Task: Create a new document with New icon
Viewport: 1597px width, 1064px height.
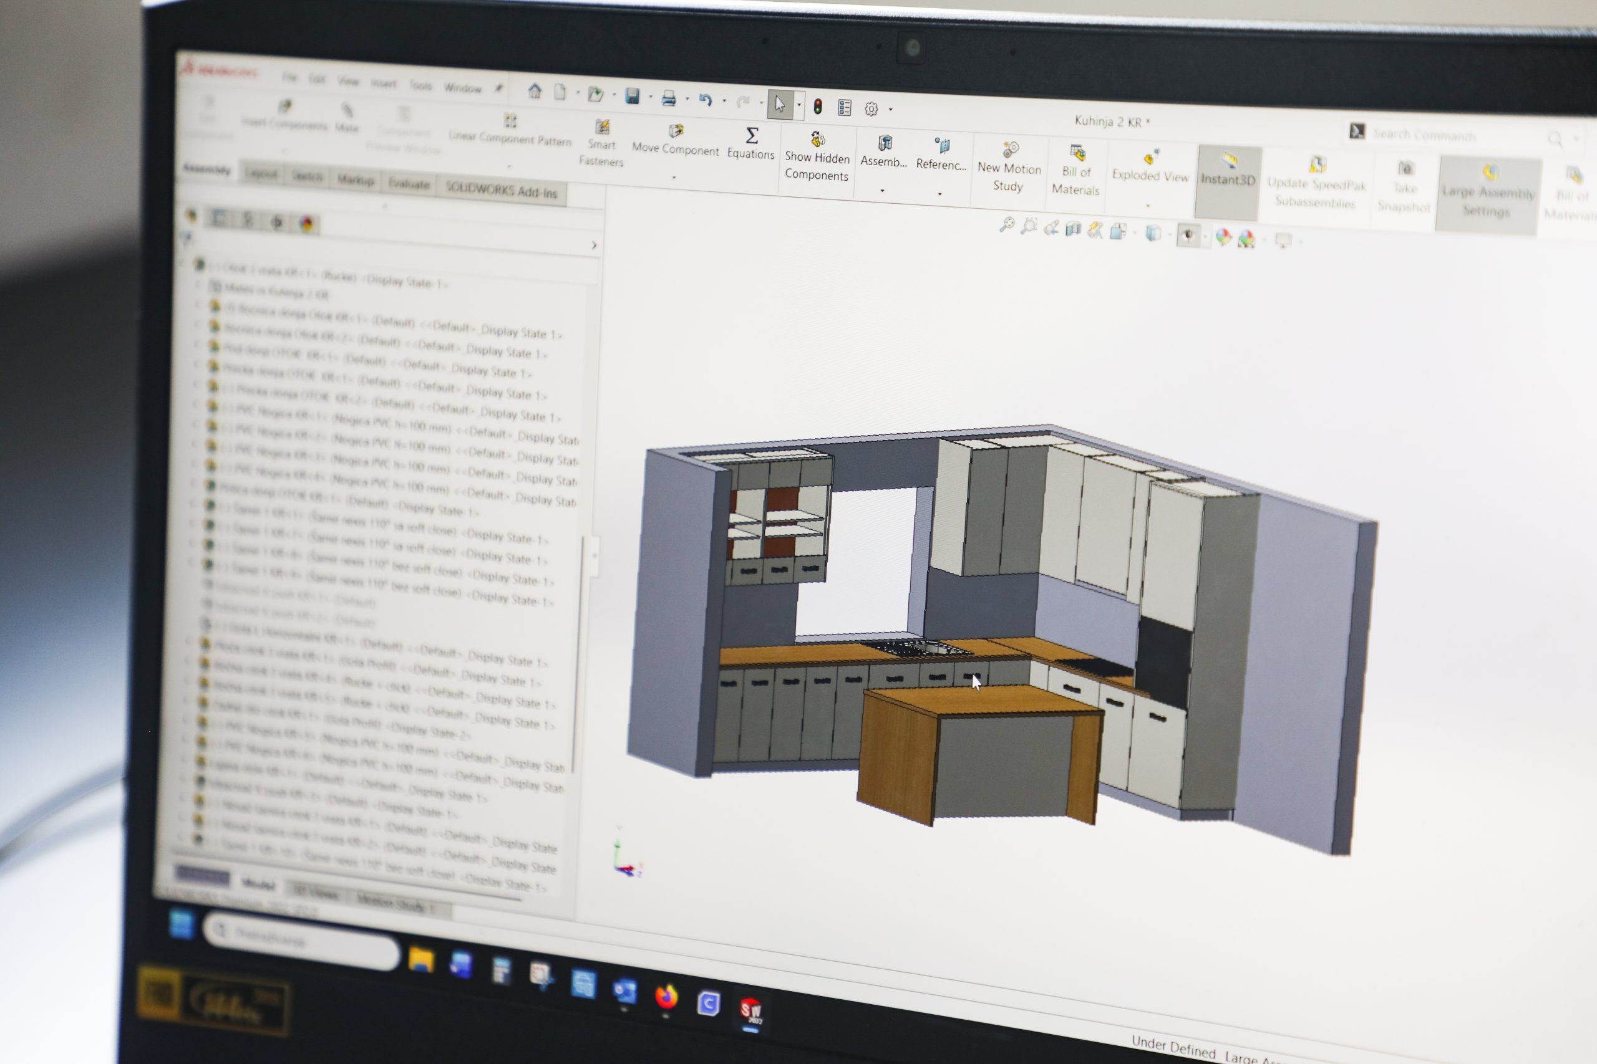Action: point(560,92)
